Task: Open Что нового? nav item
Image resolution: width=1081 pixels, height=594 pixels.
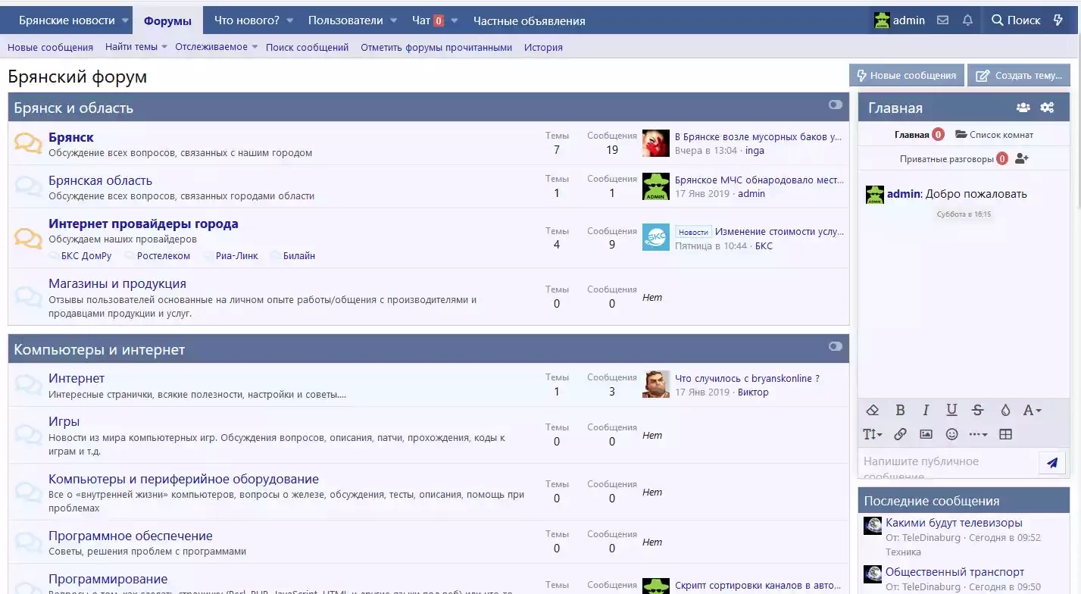Action: coord(247,21)
